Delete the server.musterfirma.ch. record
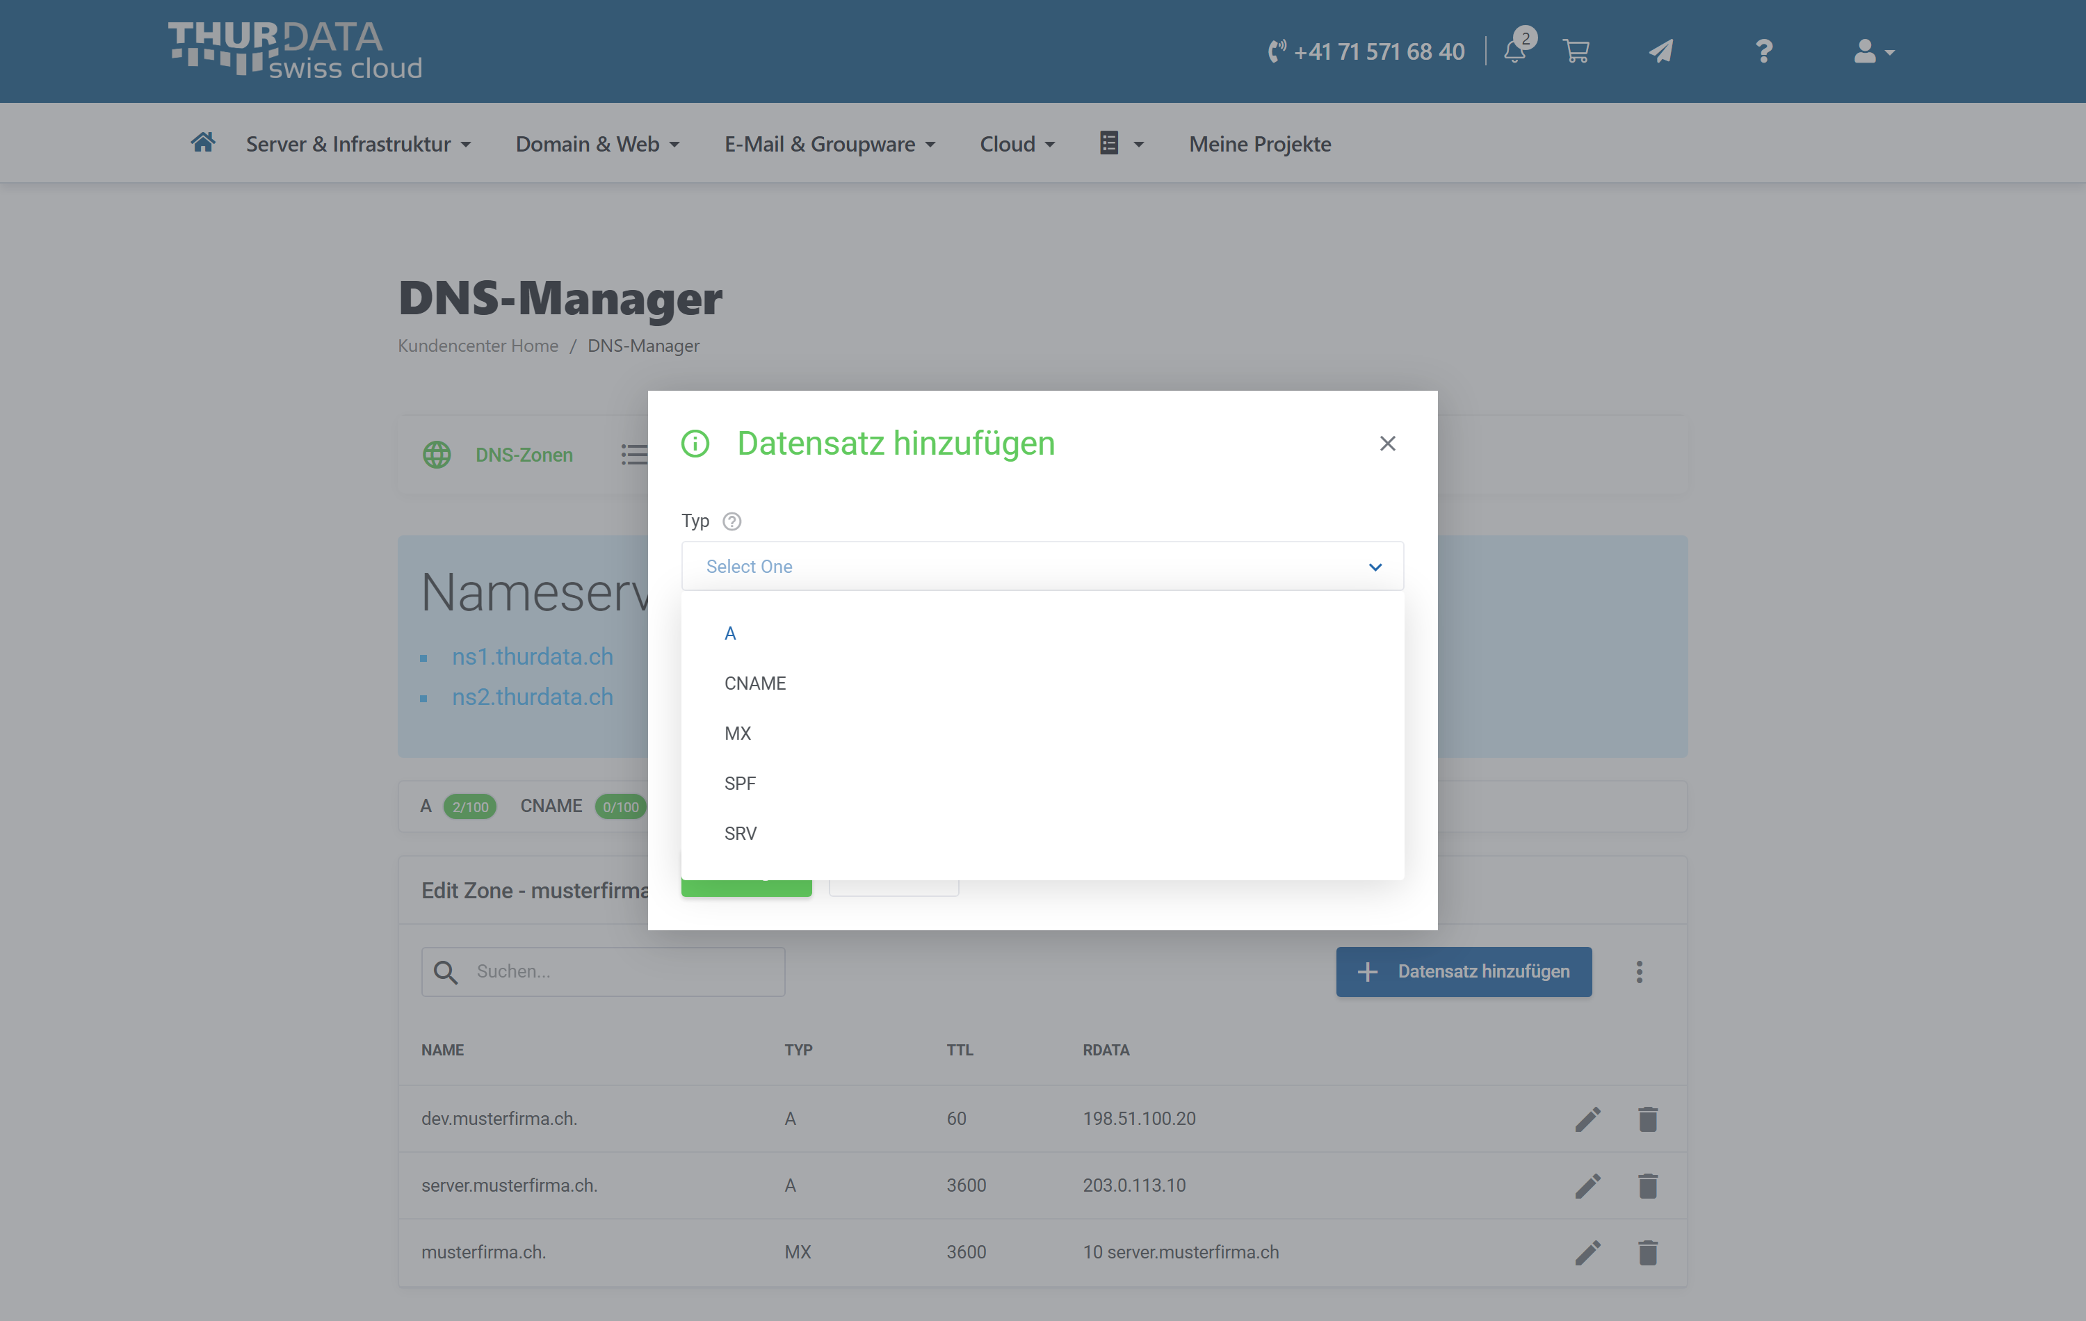Viewport: 2086px width, 1321px height. click(1648, 1186)
